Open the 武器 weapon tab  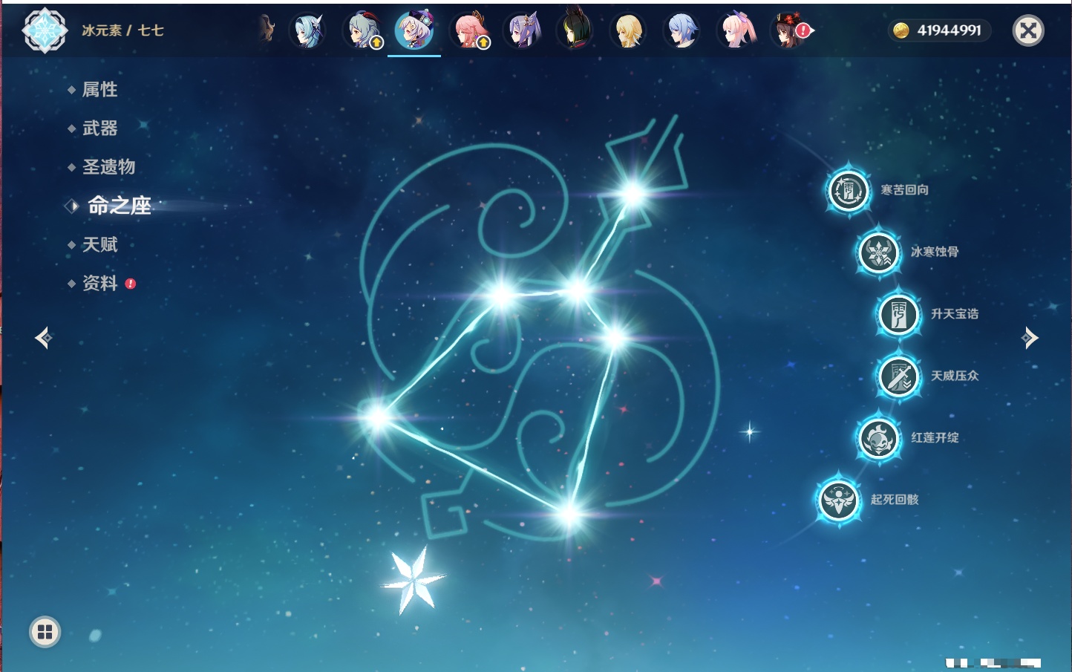[99, 128]
